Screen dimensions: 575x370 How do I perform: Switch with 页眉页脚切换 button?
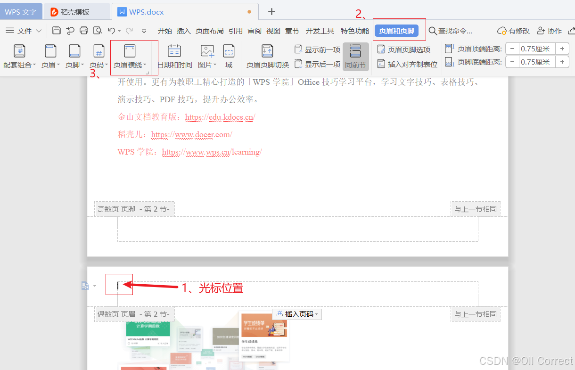[x=268, y=58]
